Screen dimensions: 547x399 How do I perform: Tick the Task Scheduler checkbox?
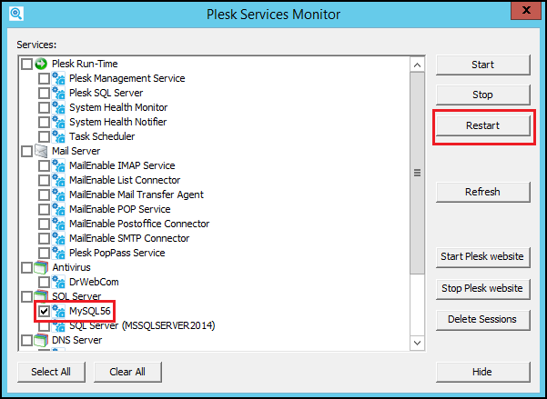(44, 136)
